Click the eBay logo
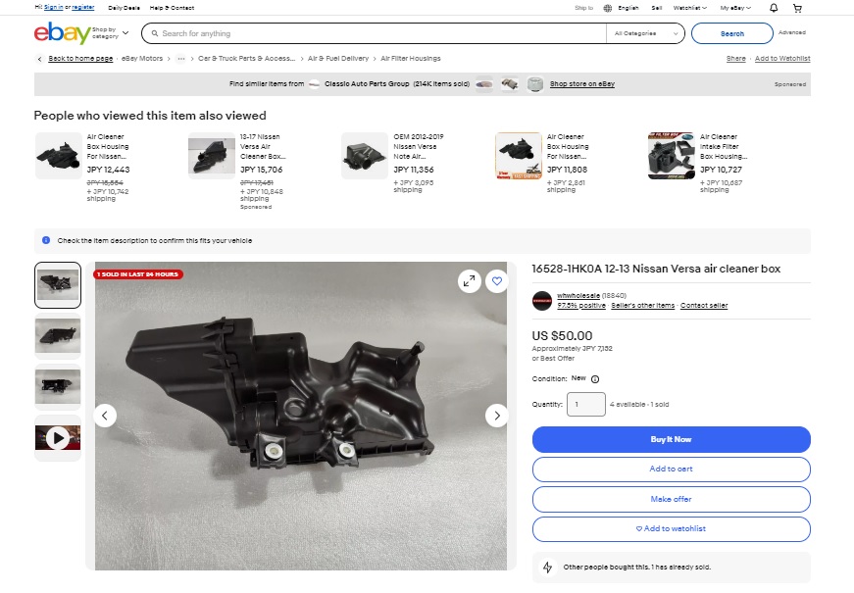The width and height of the screenshot is (854, 593). [x=62, y=33]
